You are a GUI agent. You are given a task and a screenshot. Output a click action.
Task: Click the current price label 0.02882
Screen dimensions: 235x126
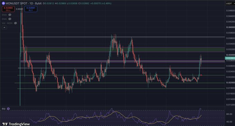coord(230,58)
